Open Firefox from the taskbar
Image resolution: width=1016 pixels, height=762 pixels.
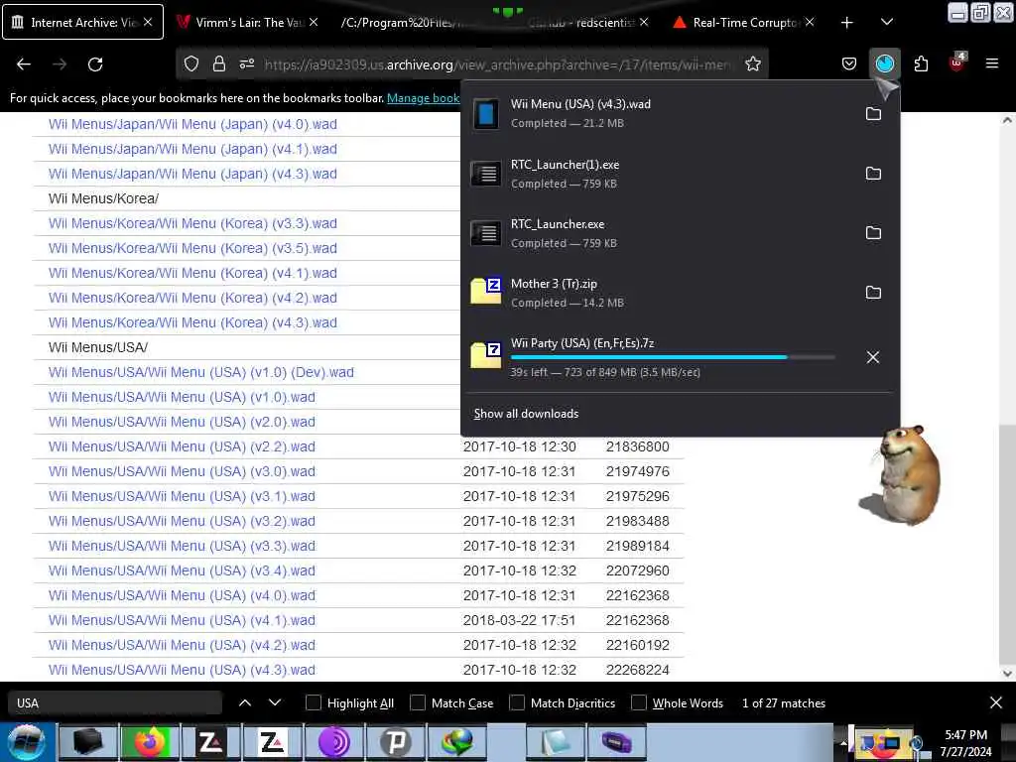pyautogui.click(x=149, y=742)
